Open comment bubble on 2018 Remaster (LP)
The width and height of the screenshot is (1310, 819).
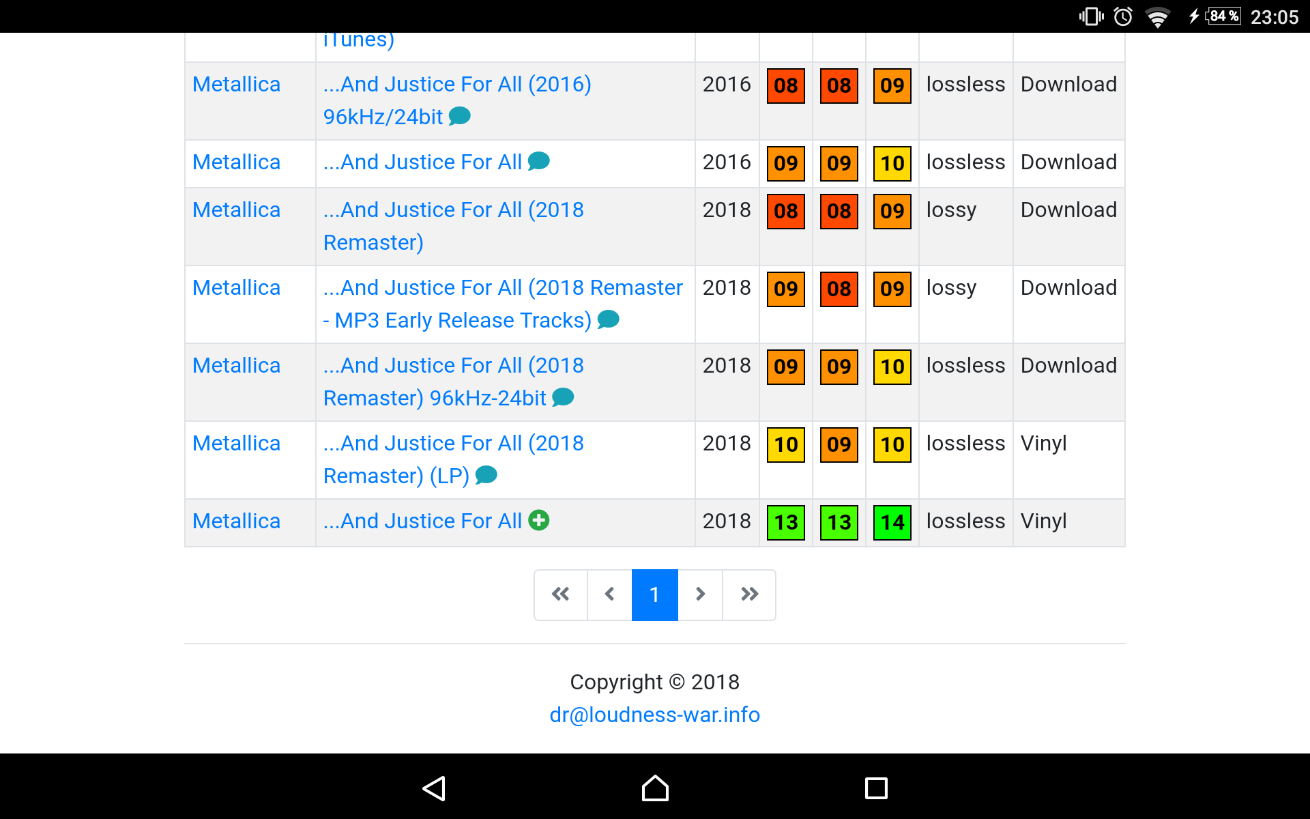(x=486, y=475)
